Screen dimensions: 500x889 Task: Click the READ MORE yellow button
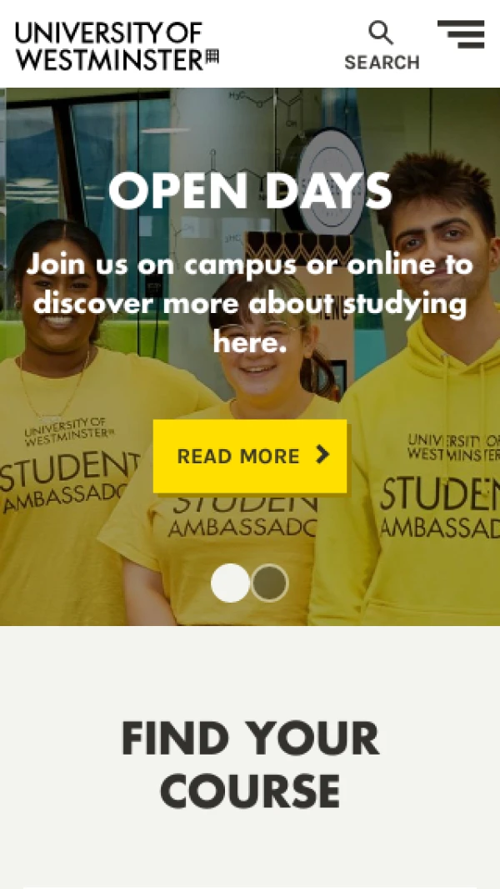pyautogui.click(x=250, y=457)
